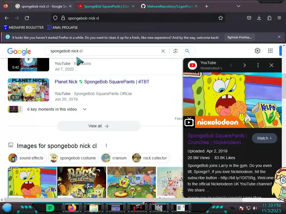Close the MalwareRepository GitHub tab
The width and height of the screenshot is (286, 214).
point(196,6)
